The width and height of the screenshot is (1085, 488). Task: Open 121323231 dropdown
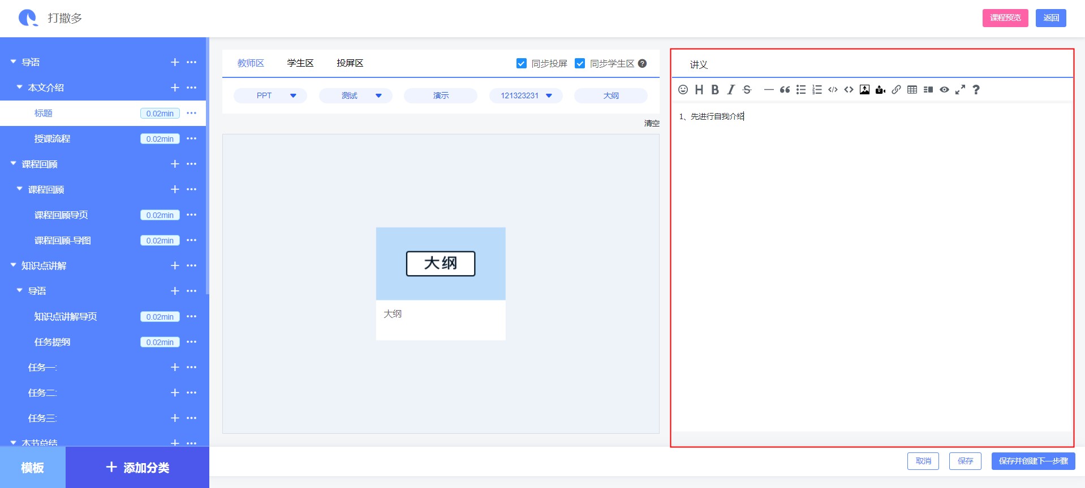pos(526,95)
